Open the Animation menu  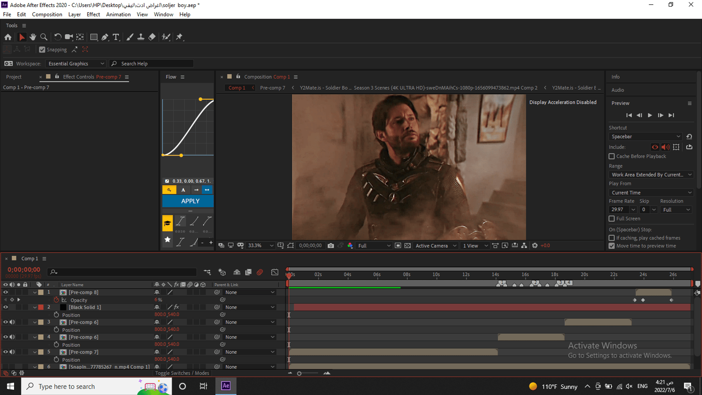point(118,15)
